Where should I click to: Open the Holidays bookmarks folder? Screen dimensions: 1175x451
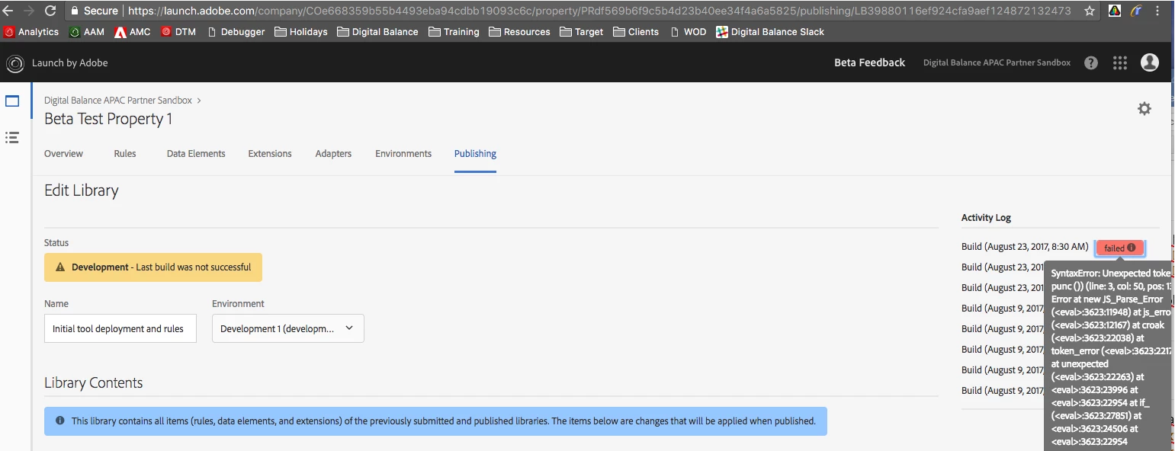pyautogui.click(x=301, y=32)
